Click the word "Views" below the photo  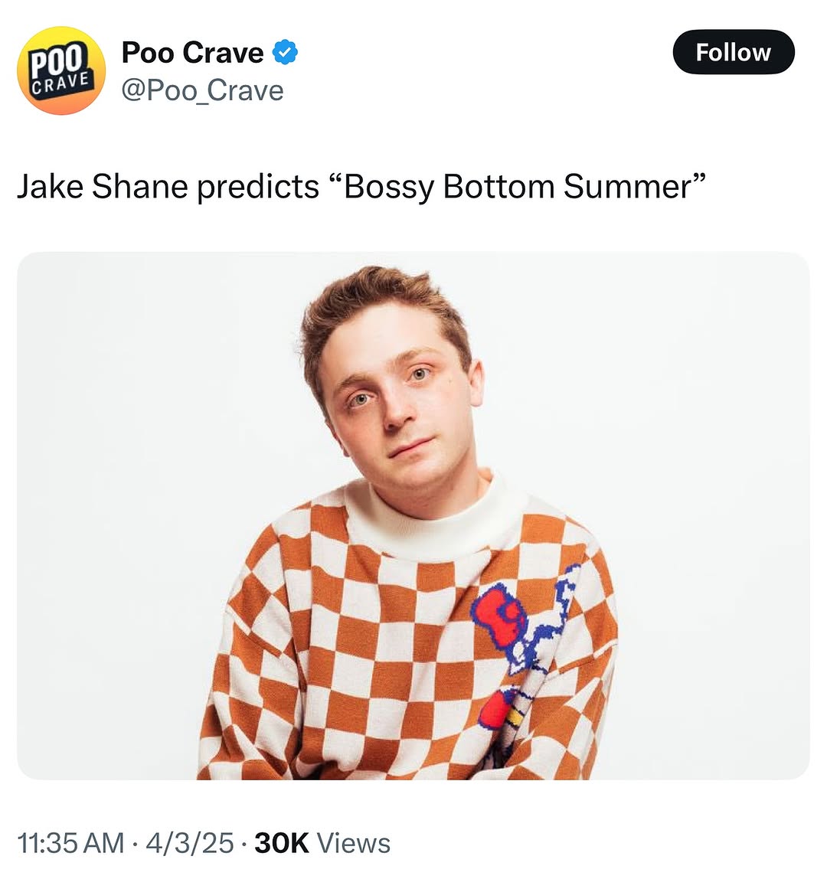[x=353, y=843]
